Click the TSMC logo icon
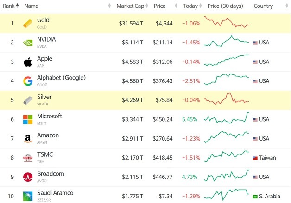This screenshot has height=203, width=291. 28,158
